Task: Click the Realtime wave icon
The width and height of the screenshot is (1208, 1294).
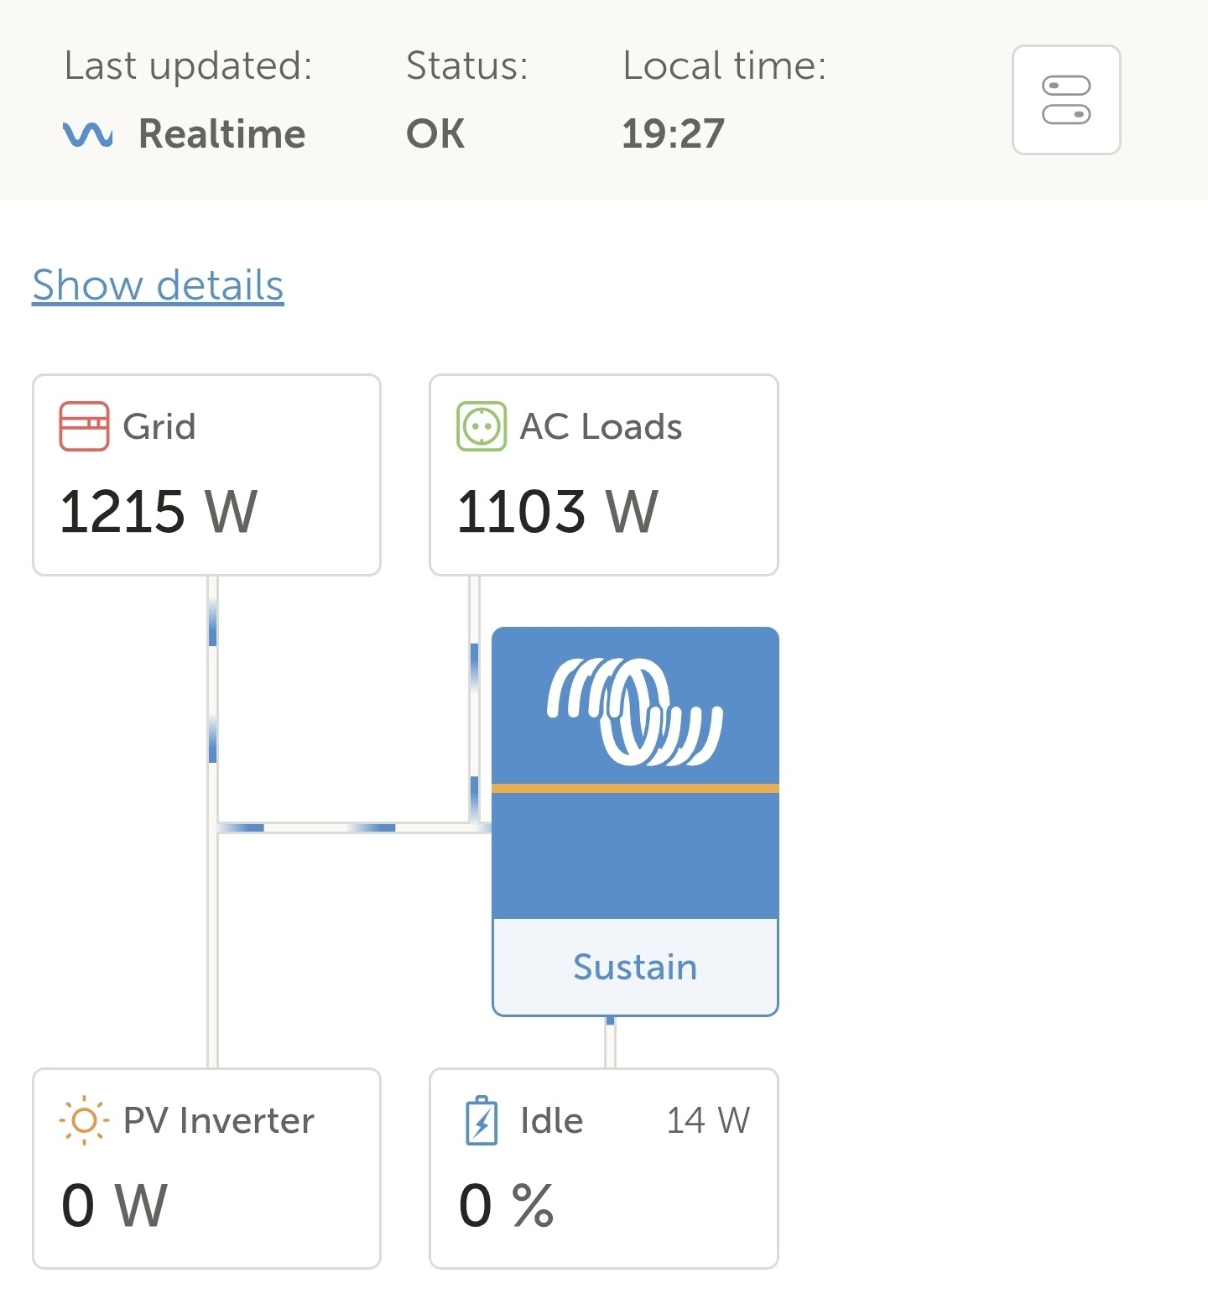Action: point(88,134)
